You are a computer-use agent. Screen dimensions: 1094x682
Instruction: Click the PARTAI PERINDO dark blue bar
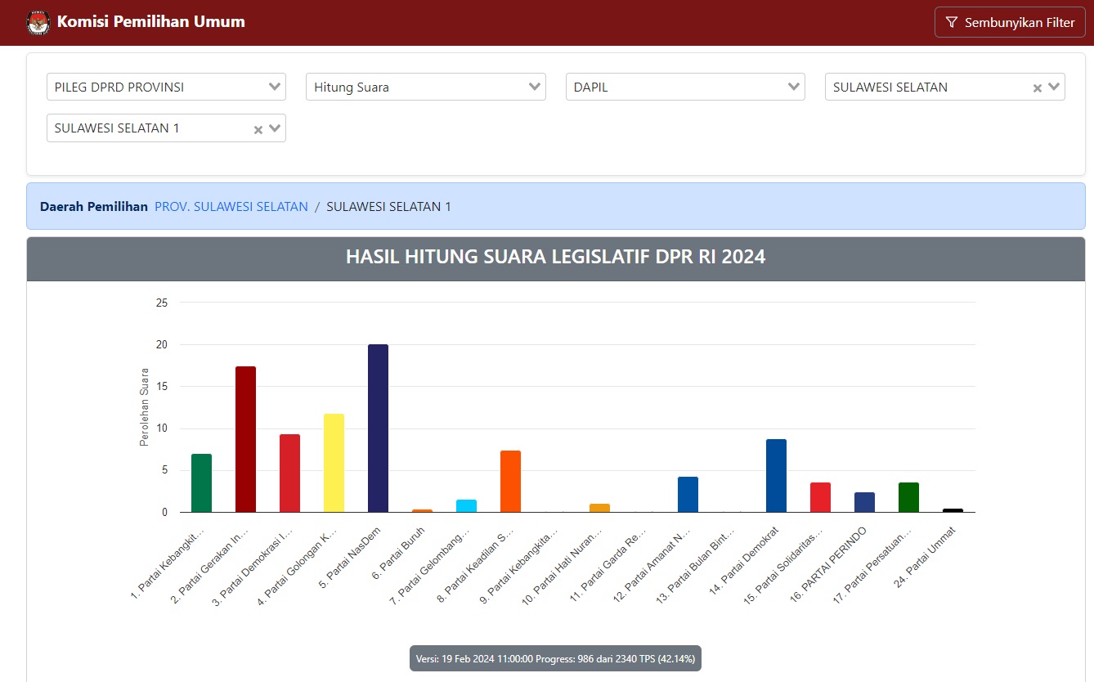point(864,502)
